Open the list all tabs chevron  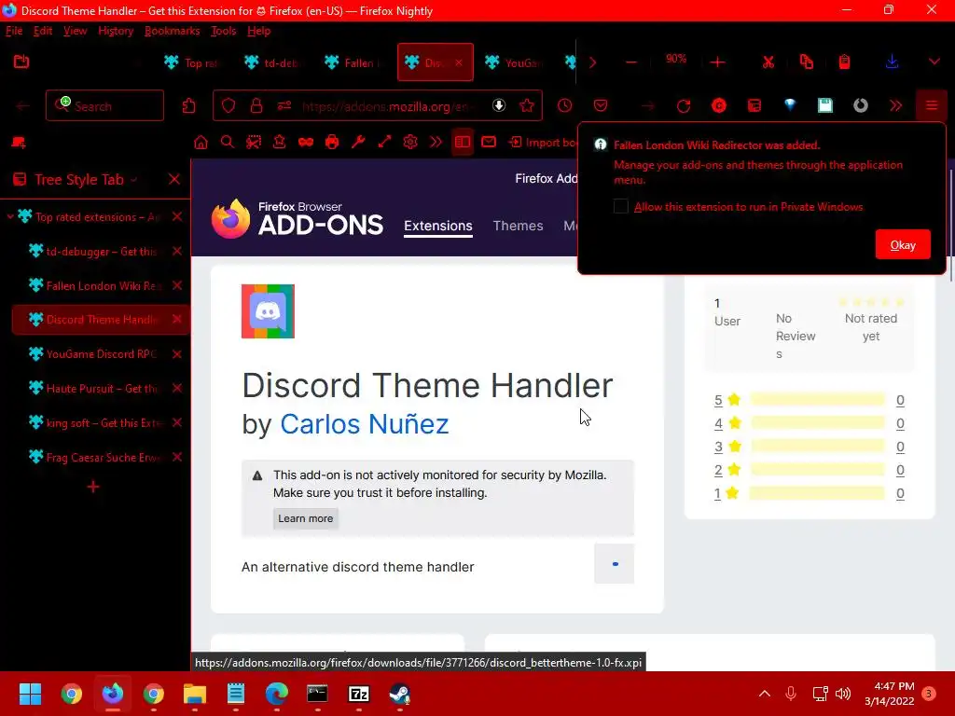click(934, 62)
